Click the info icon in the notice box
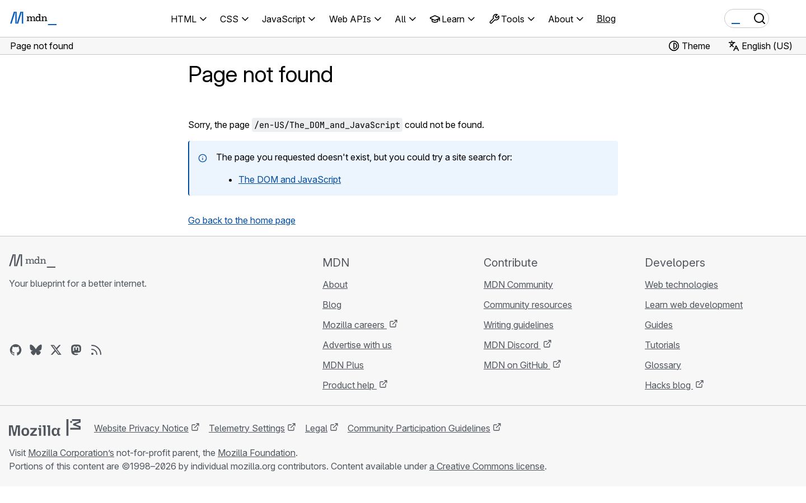Image resolution: width=806 pixels, height=503 pixels. (x=203, y=158)
